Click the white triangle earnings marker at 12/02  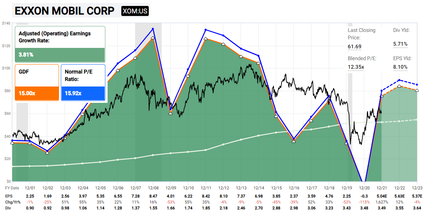pos(47,153)
